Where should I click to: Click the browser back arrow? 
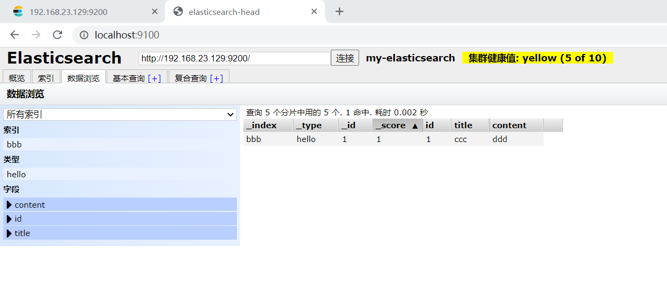(14, 35)
